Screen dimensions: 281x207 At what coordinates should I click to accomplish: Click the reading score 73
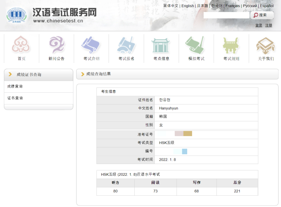pyautogui.click(x=155, y=191)
